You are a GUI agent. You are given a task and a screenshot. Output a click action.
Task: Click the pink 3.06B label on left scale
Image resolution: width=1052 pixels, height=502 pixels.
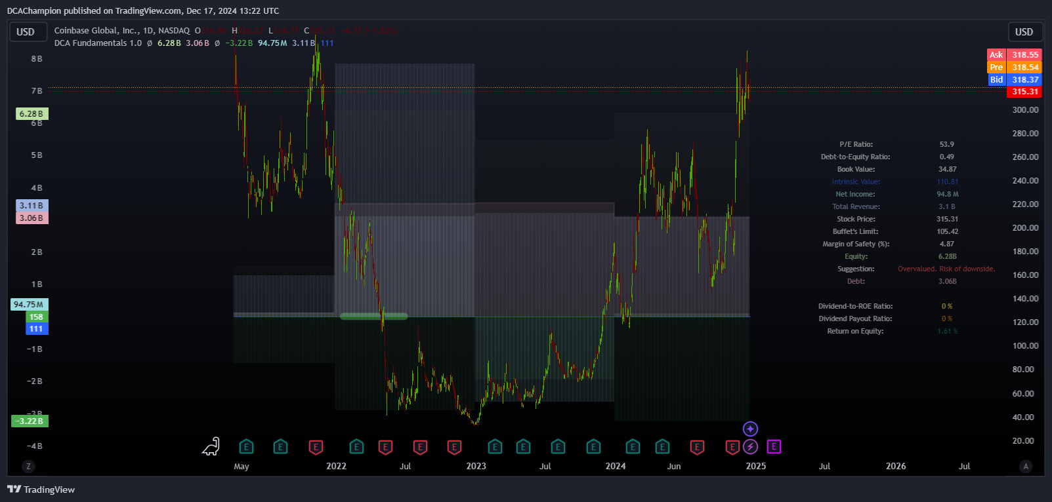[x=32, y=218]
